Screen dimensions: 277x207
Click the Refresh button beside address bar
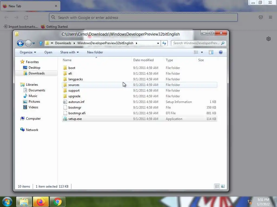pos(164,43)
